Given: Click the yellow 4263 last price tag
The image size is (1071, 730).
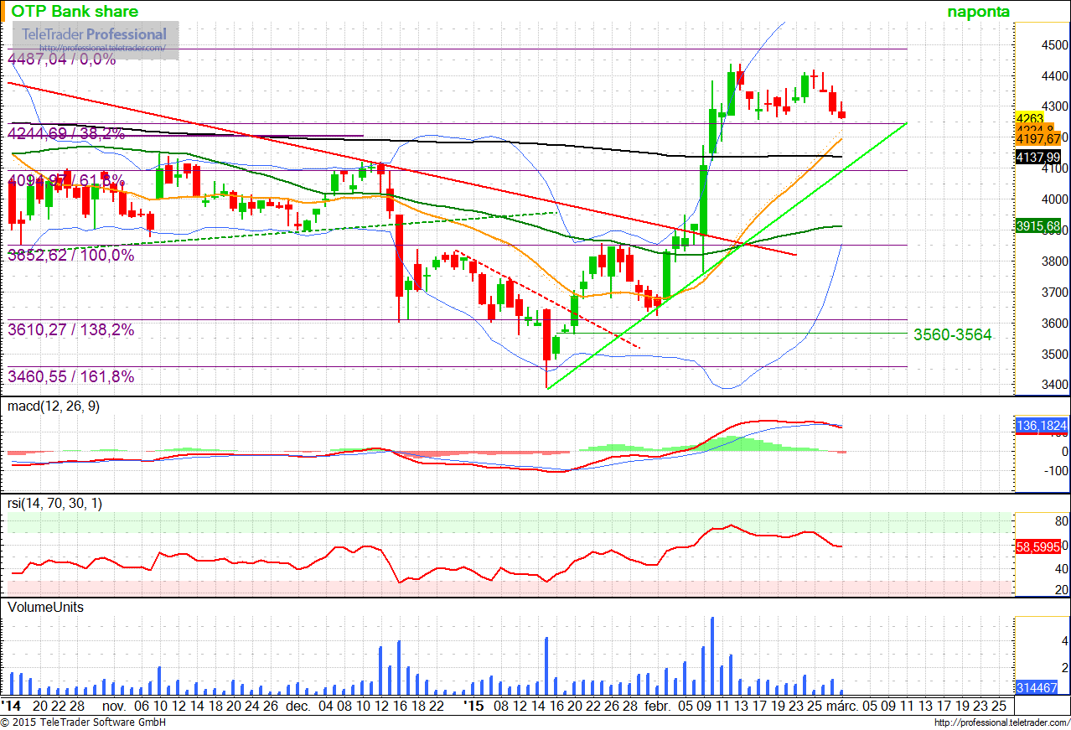Looking at the screenshot, I should tap(1028, 118).
